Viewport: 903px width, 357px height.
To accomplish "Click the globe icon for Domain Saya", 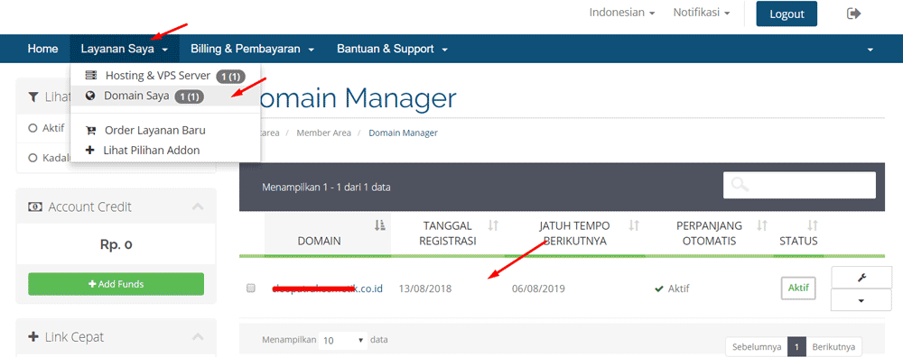I will tap(90, 96).
